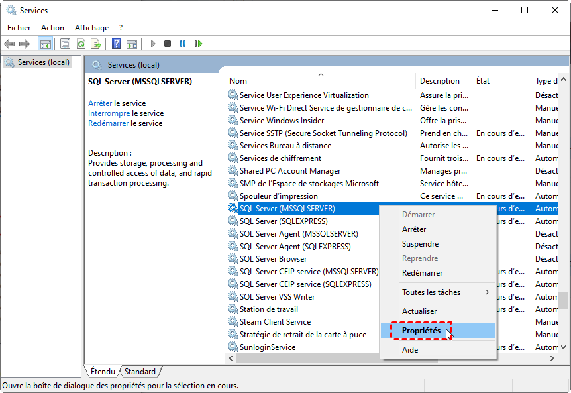Go back with the toolbar left arrow
The height and width of the screenshot is (393, 571).
point(9,44)
